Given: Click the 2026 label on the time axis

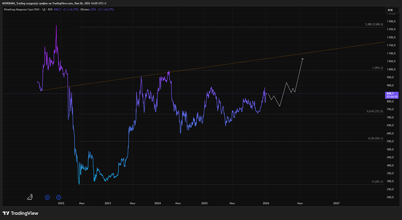Looking at the screenshot, I should (x=266, y=204).
